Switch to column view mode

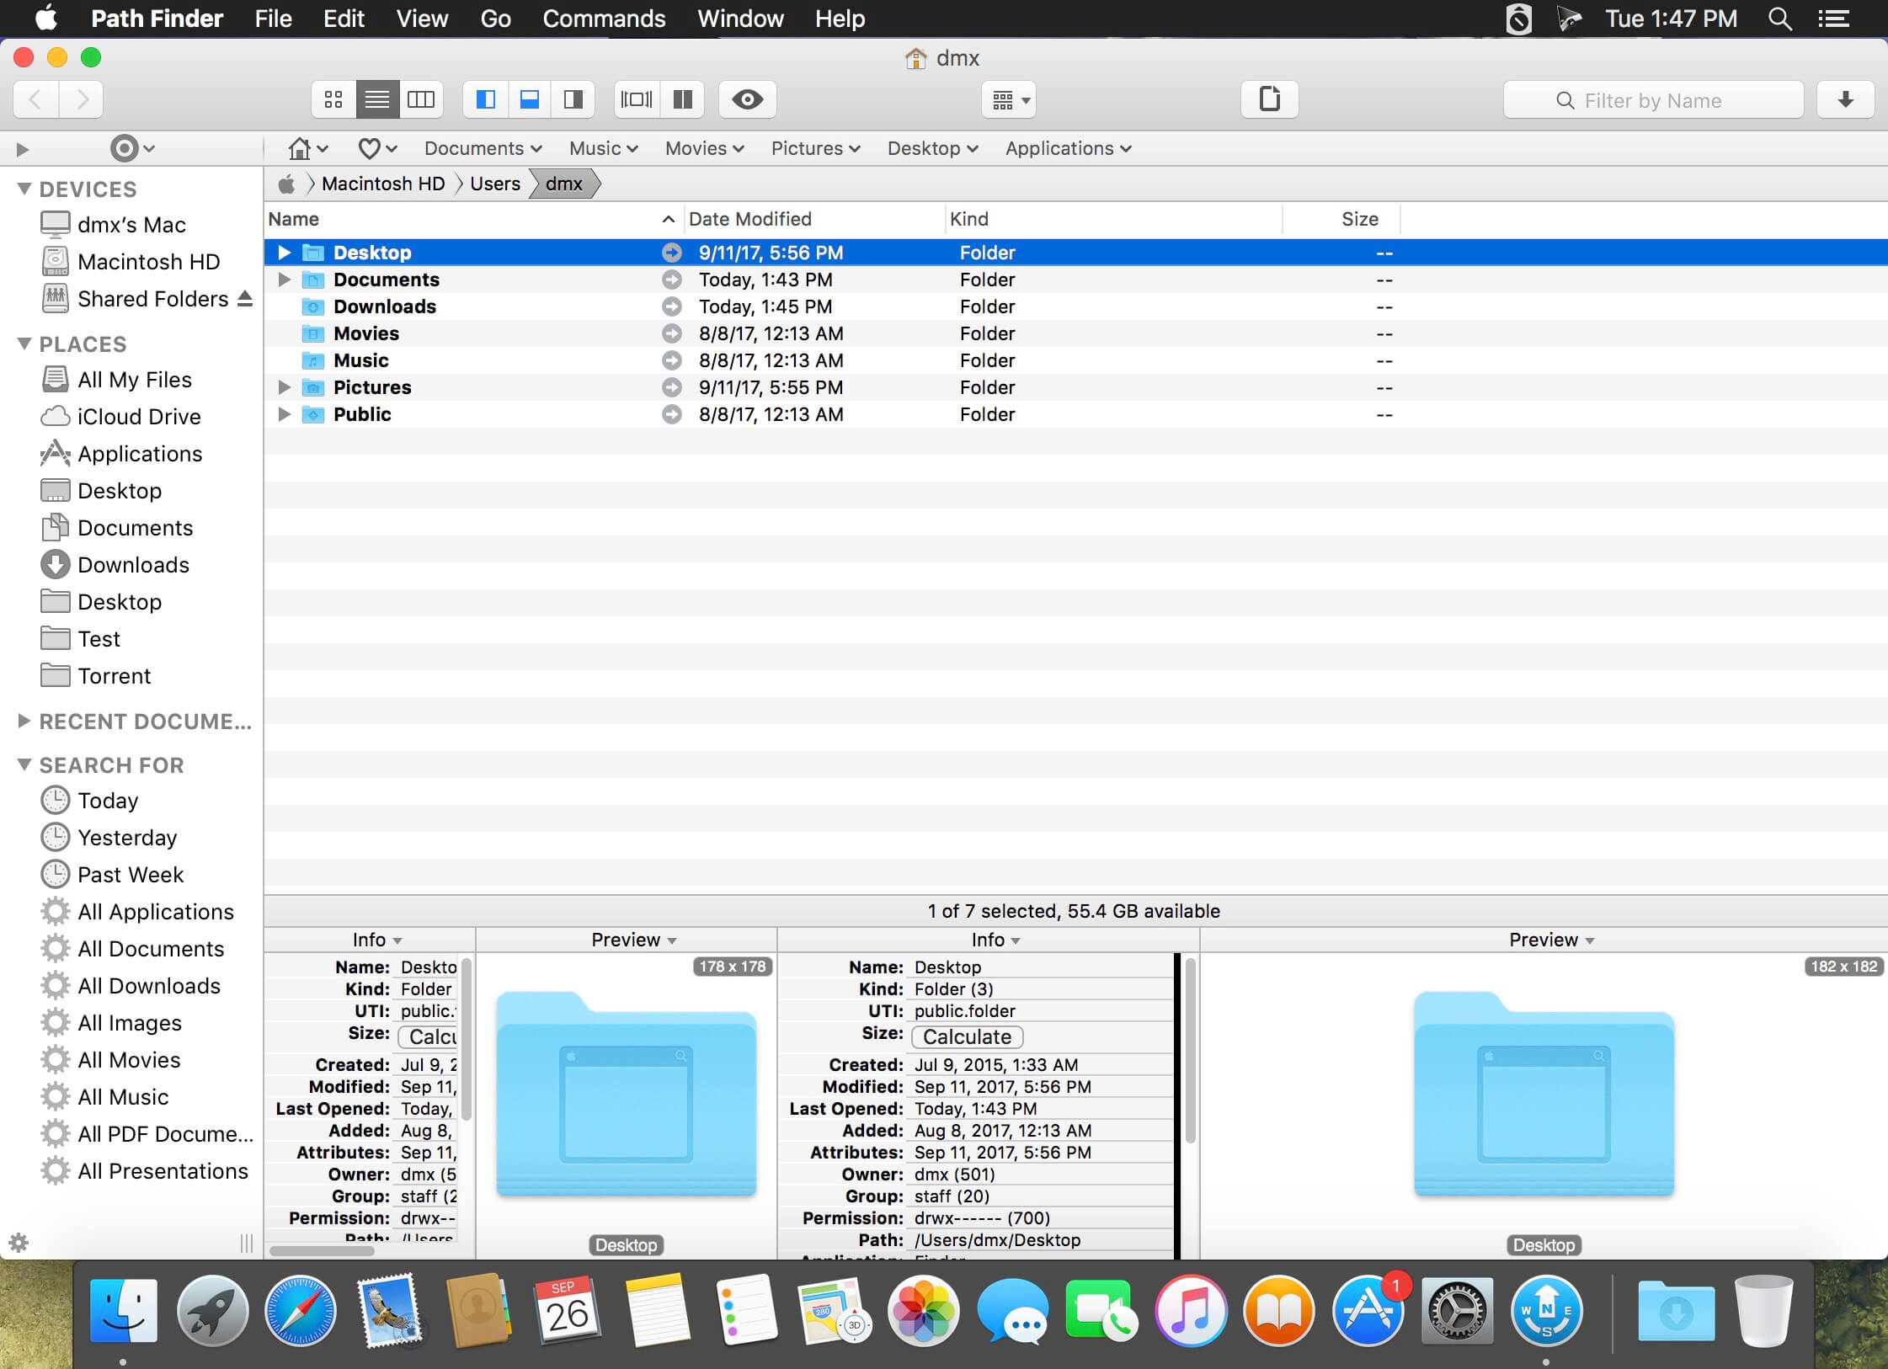pyautogui.click(x=421, y=99)
